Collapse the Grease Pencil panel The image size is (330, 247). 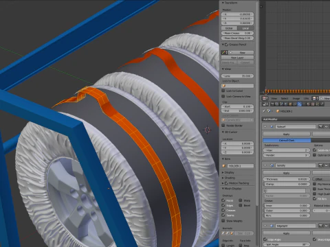[x=223, y=45]
